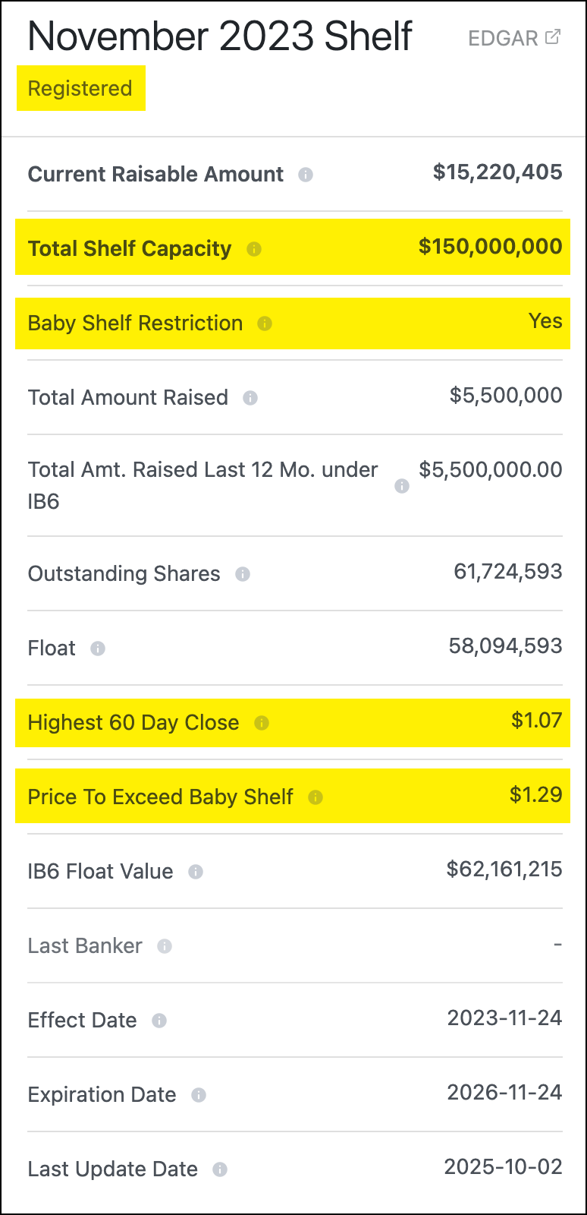Click info icon next to Last Banker

click(165, 946)
